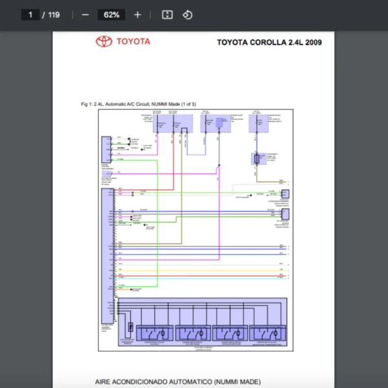Click the page number input field
Viewport: 388px width, 388px height.
(x=30, y=15)
